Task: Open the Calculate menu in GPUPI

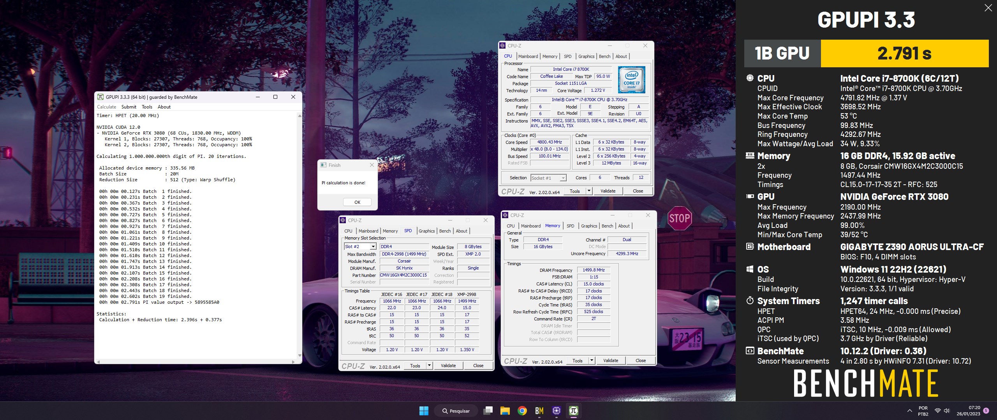Action: pyautogui.click(x=106, y=107)
